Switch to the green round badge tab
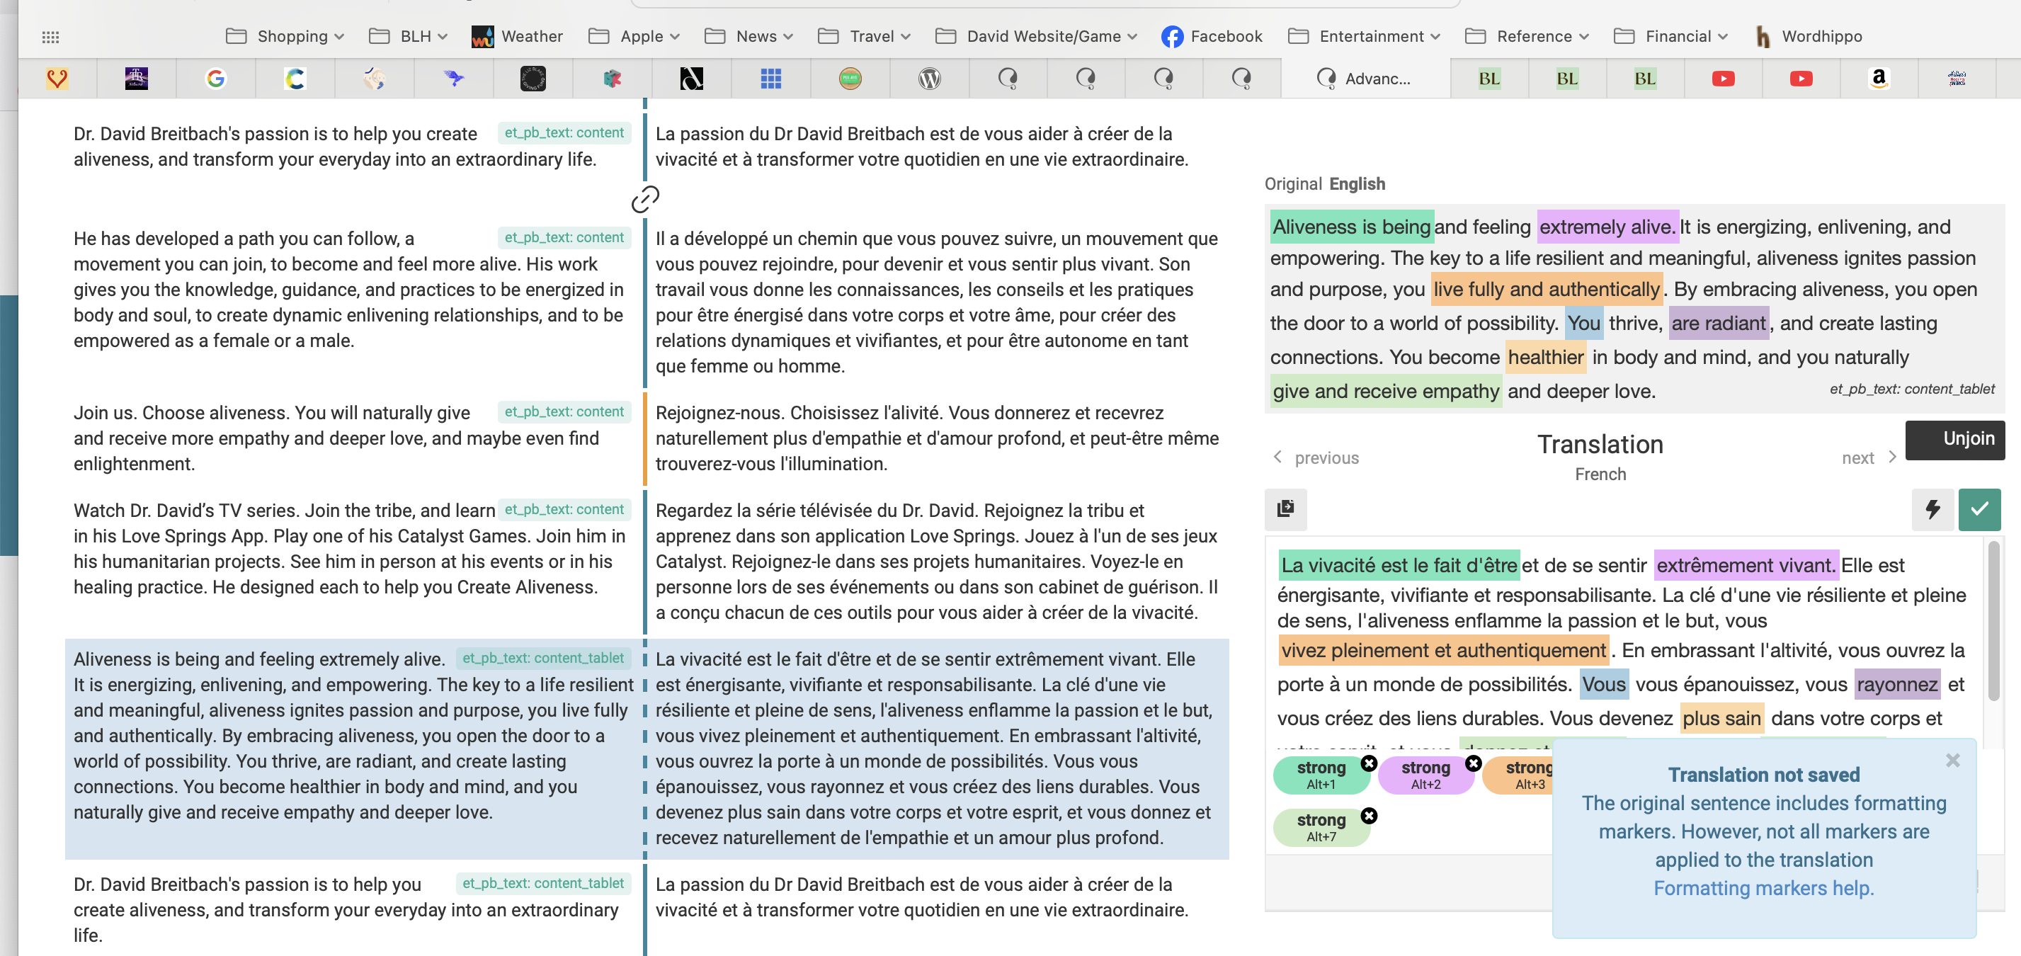This screenshot has width=2021, height=956. [x=850, y=79]
